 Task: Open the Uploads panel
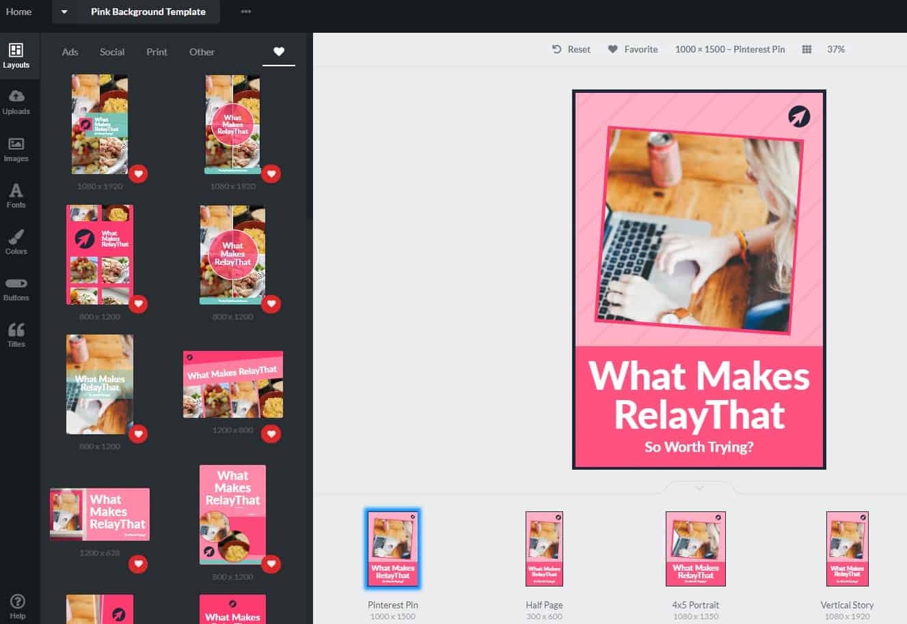[x=16, y=101]
